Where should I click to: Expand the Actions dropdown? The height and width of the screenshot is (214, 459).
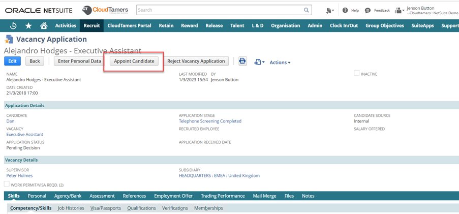click(x=280, y=63)
